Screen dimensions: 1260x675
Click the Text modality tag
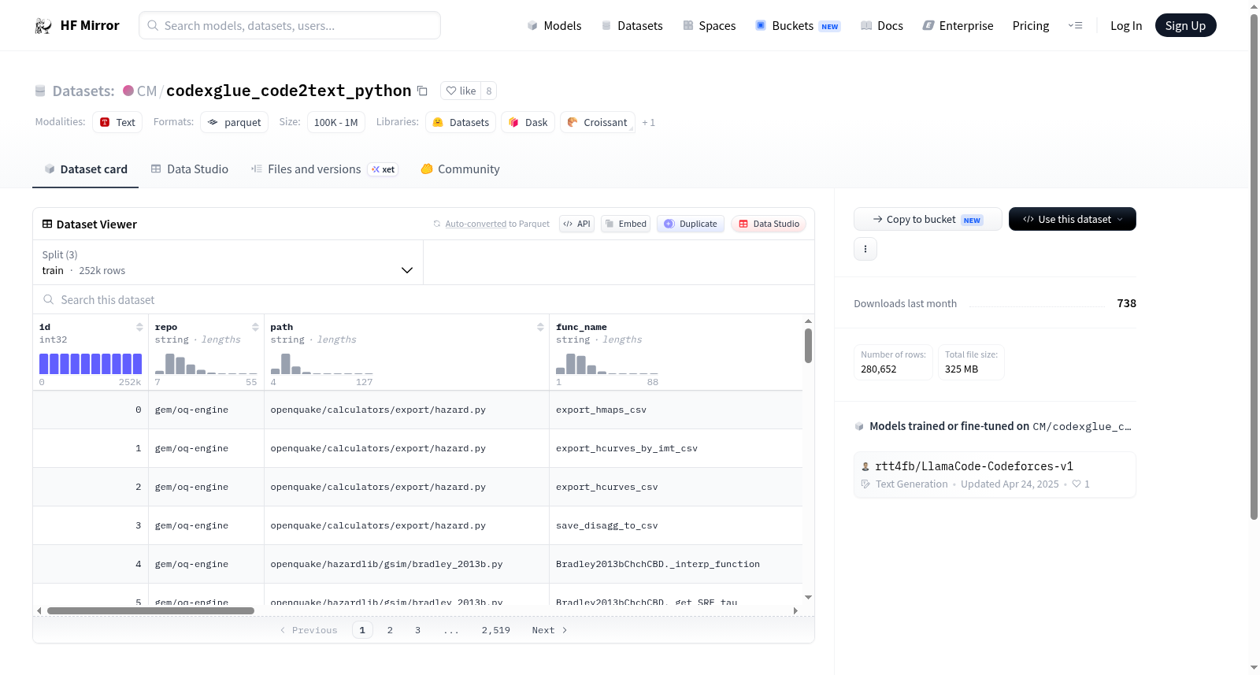click(117, 122)
